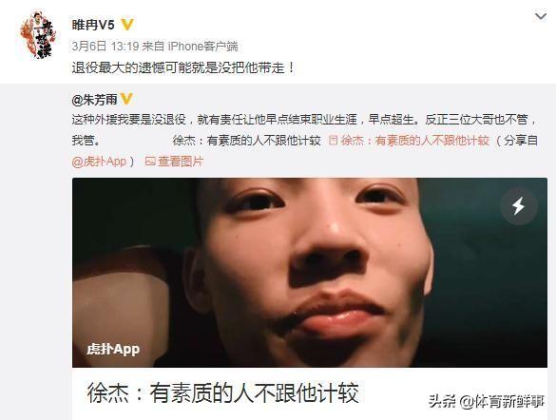The width and height of the screenshot is (556, 420).
Task: Click the gold verified badge beside 睢冉V5
Action: pyautogui.click(x=127, y=25)
